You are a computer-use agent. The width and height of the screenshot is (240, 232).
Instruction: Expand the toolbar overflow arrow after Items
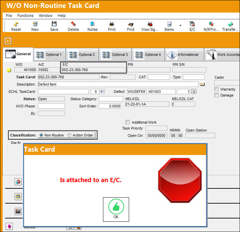[181, 25]
